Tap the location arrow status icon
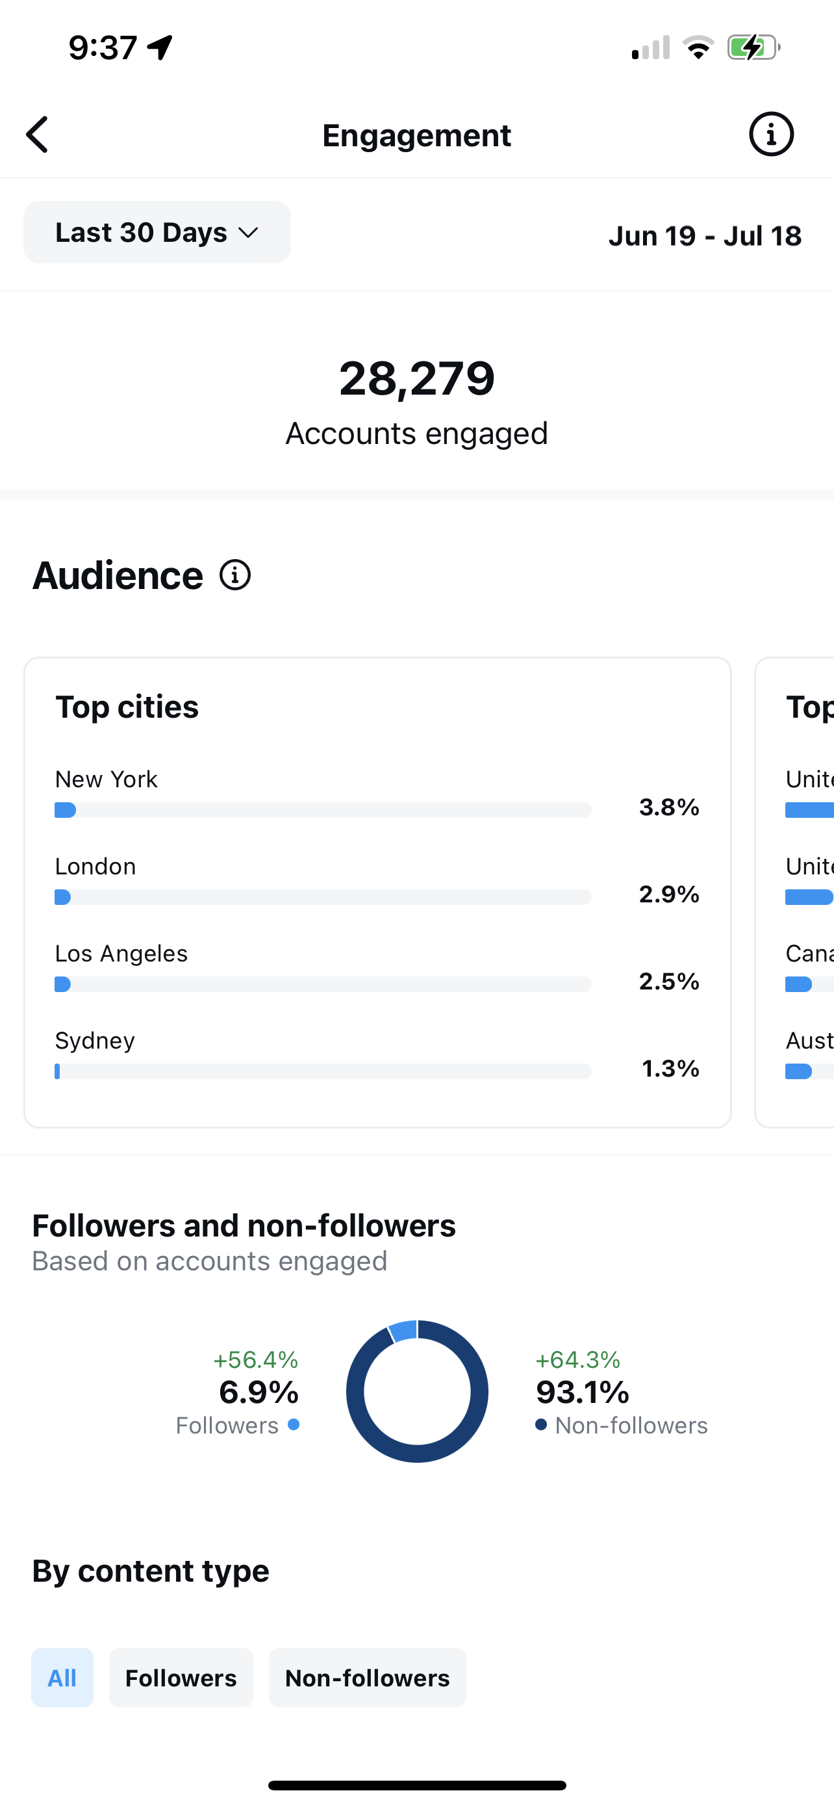The image size is (834, 1806). 160,47
